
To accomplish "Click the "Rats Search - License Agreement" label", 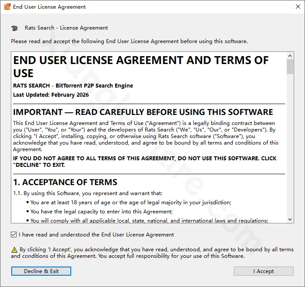I will (x=66, y=28).
